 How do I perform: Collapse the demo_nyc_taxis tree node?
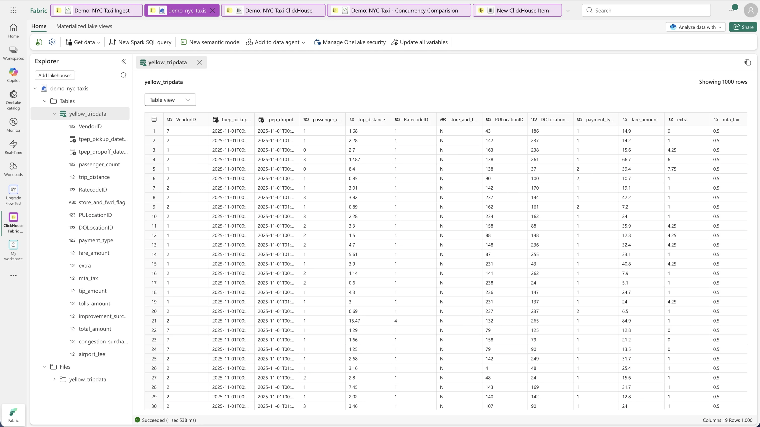[x=35, y=88]
